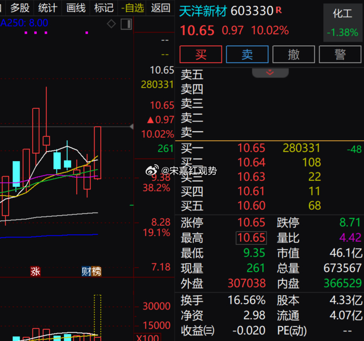Image resolution: width=364 pixels, height=341 pixels.
Task: Click the 买三 price 10.63
Action: 251,177
